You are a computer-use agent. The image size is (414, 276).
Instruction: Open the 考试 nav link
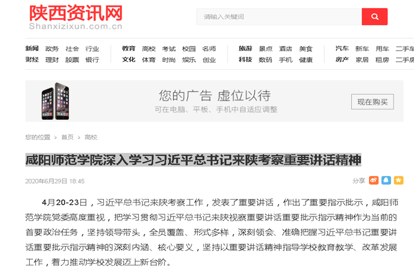click(x=169, y=48)
